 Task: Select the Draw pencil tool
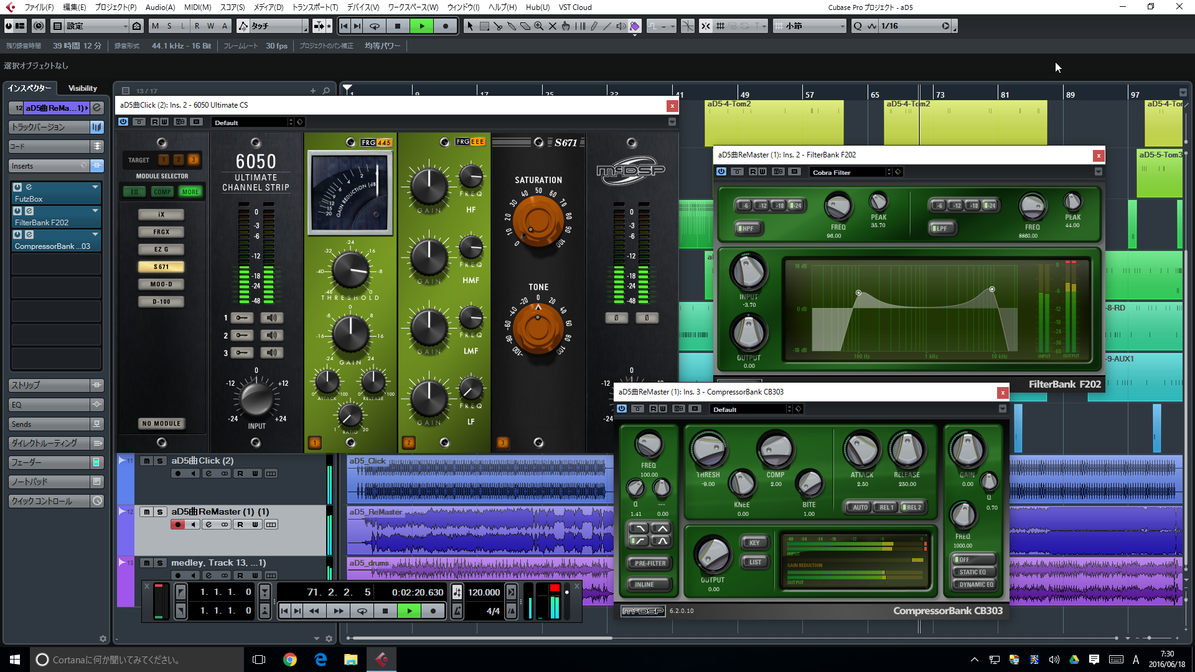[594, 26]
